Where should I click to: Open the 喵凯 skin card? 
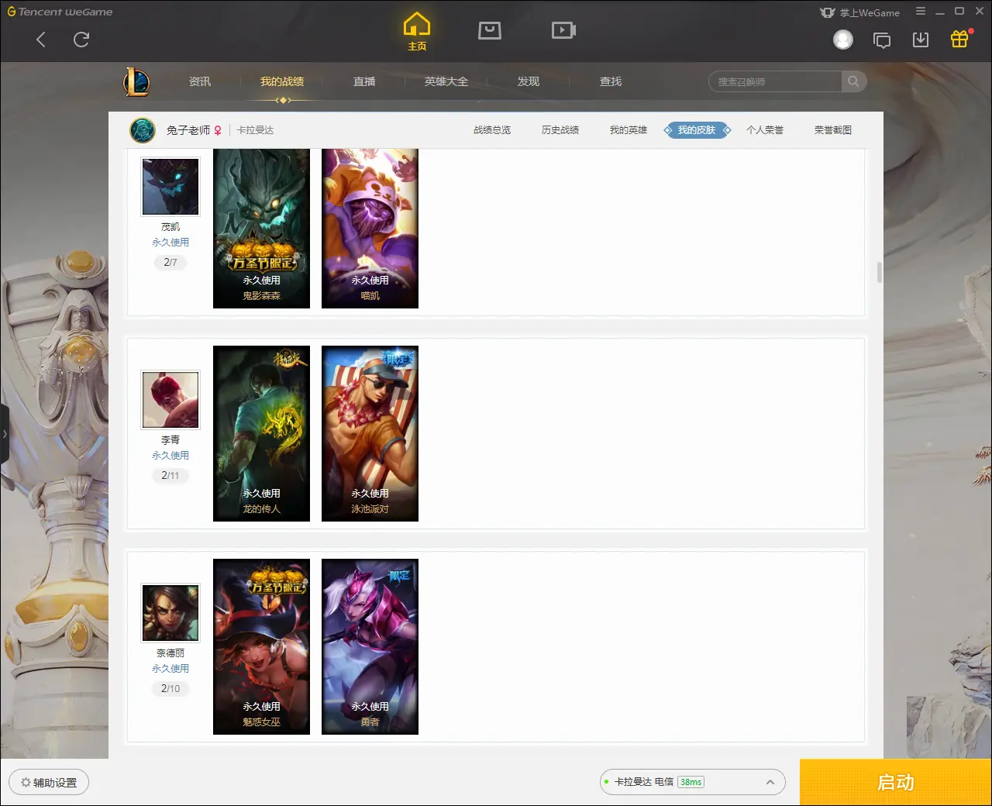coord(370,229)
